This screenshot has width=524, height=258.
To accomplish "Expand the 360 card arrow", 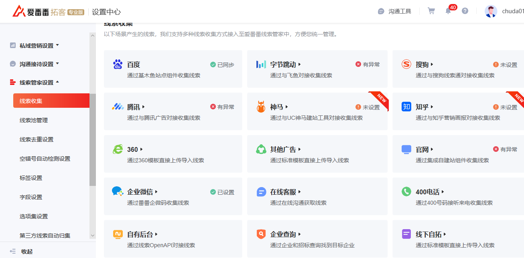I will pos(142,149).
